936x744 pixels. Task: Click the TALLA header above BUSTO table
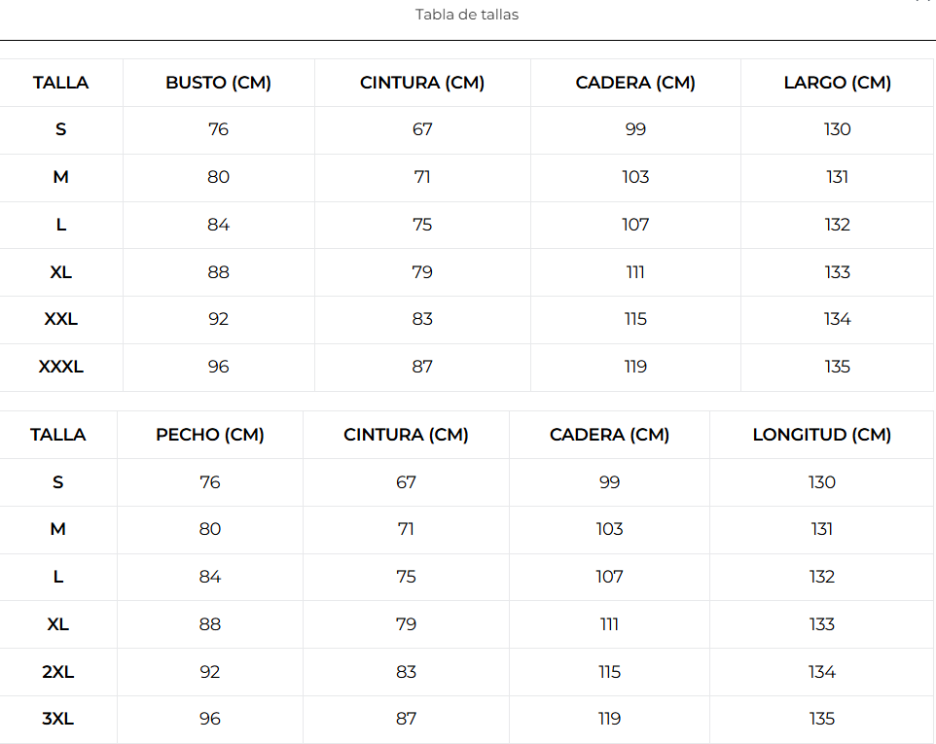point(61,83)
